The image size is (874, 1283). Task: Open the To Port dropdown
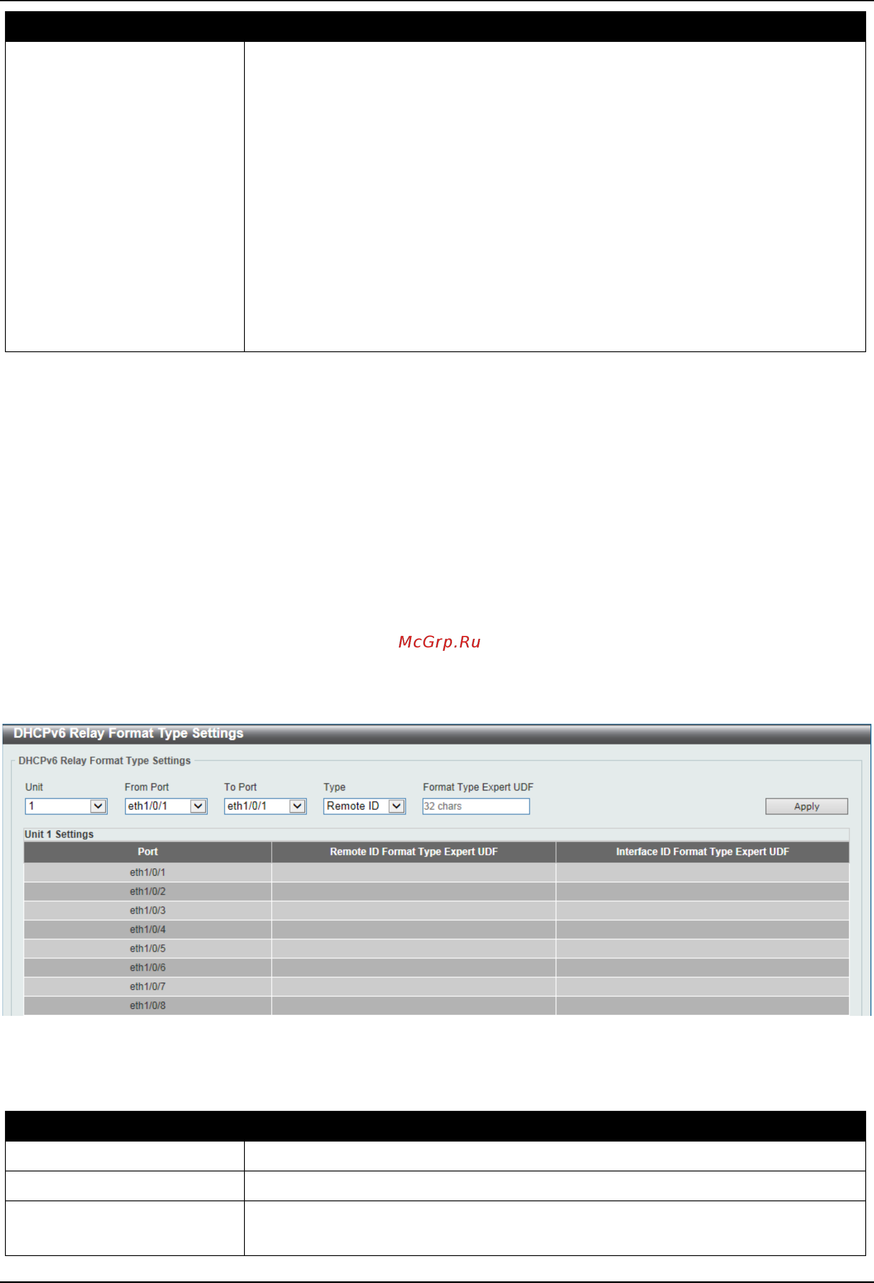tap(265, 806)
